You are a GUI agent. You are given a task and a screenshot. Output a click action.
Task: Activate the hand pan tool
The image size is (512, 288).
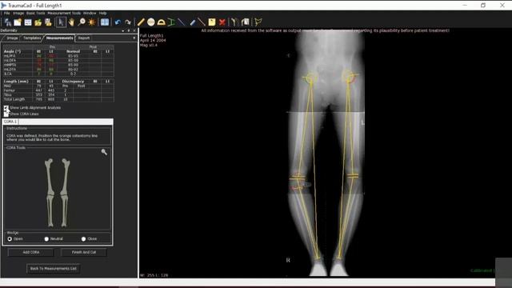click(71, 22)
